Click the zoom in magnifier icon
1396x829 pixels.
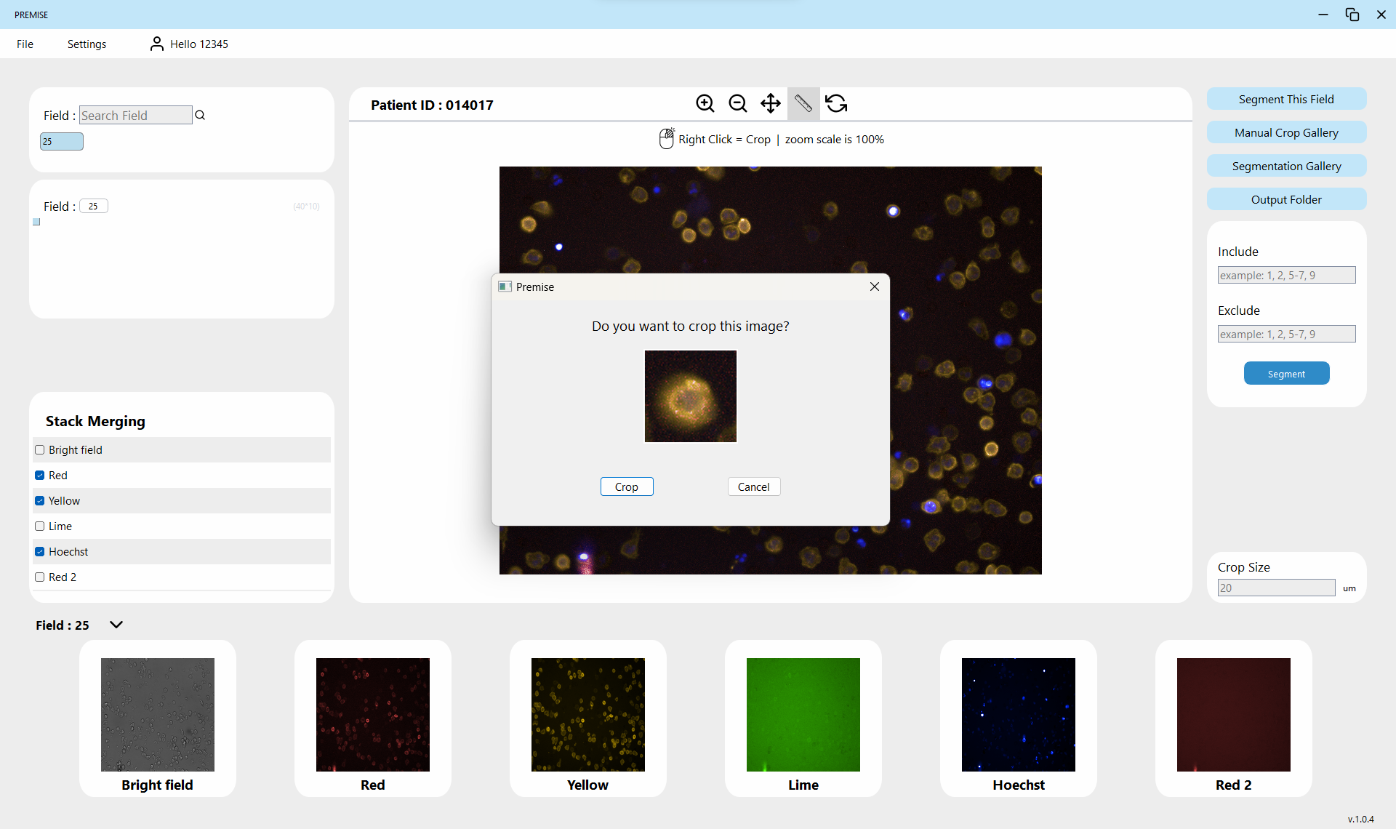[705, 103]
